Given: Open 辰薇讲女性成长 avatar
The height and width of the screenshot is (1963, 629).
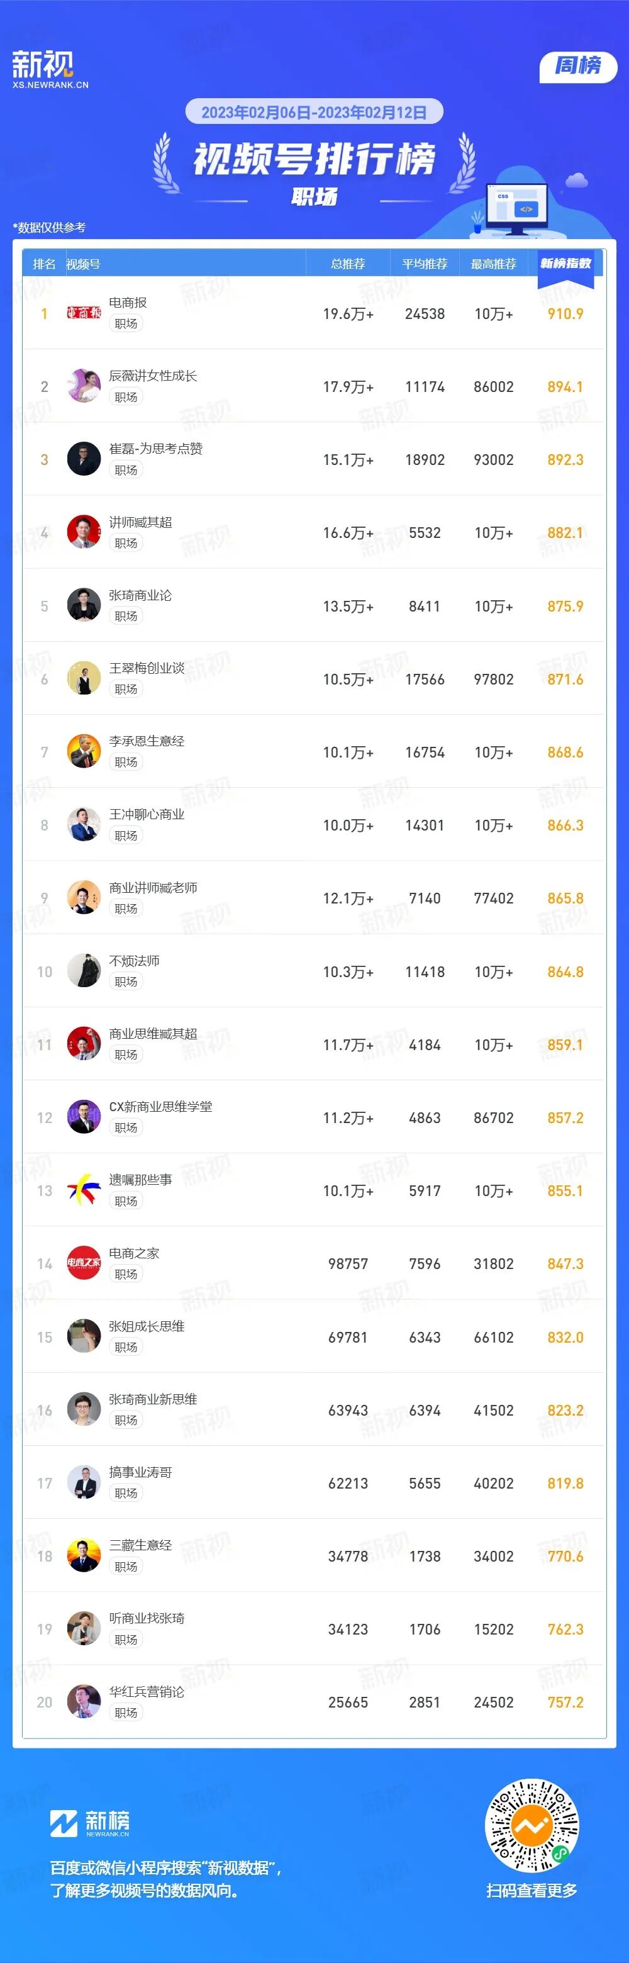Looking at the screenshot, I should point(84,386).
